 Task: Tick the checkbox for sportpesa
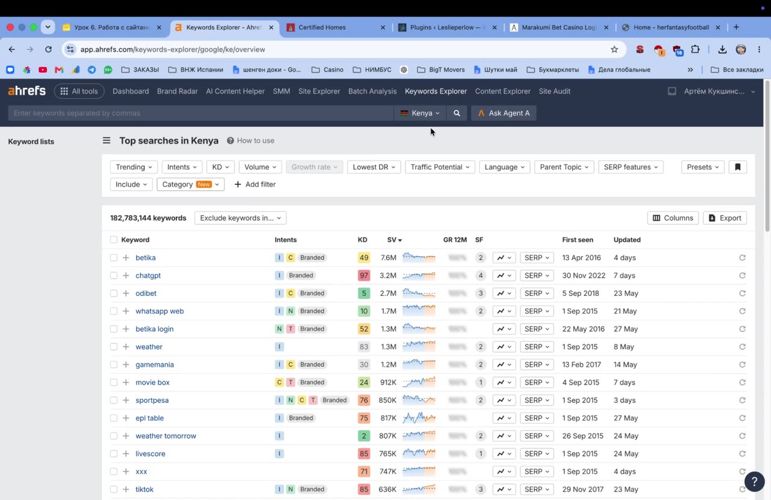click(114, 400)
